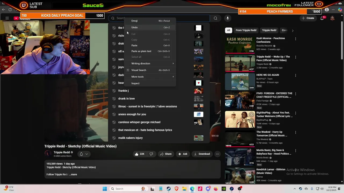
Task: Click the YouTube search input field
Action: (x=159, y=18)
